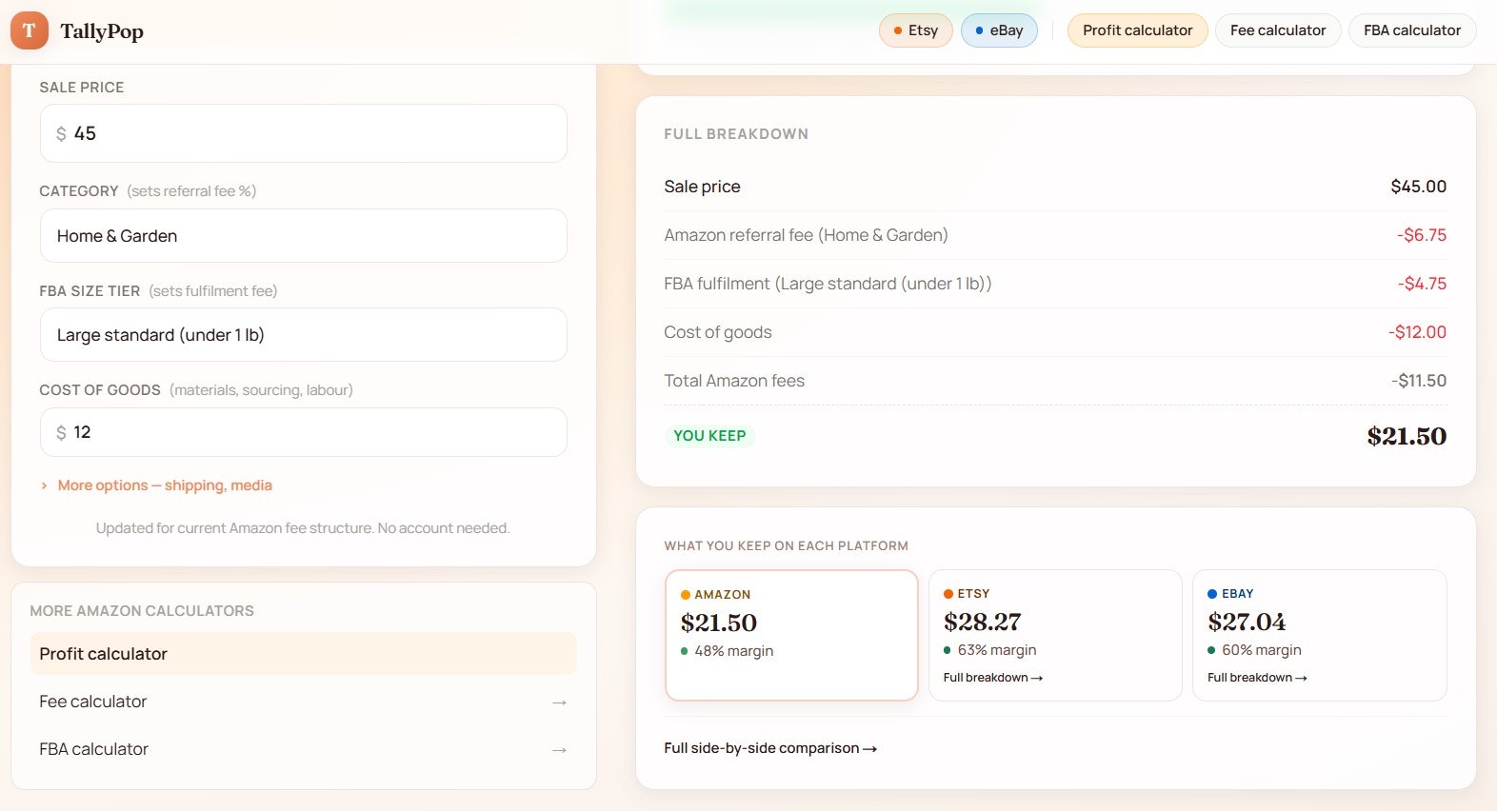Click the Cost of goods -$12.00 value
Viewport: 1497px width, 811px height.
point(1418,332)
